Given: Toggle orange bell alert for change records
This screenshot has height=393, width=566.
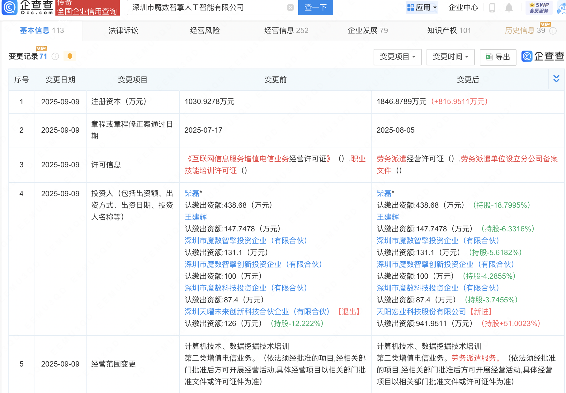Looking at the screenshot, I should (70, 56).
